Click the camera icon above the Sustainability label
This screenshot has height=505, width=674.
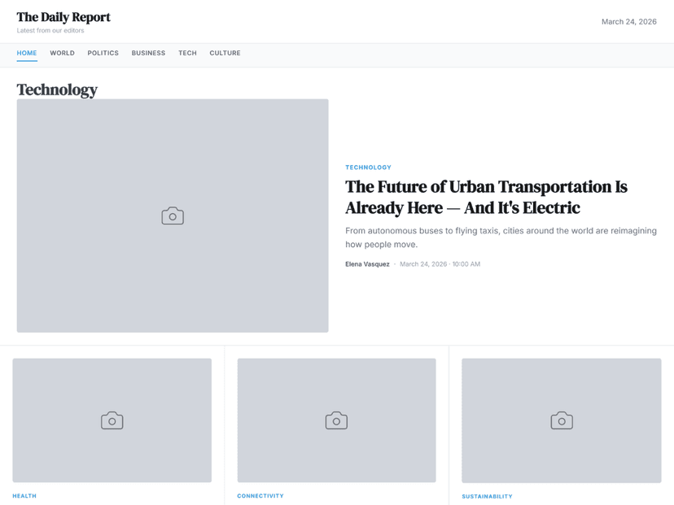(x=562, y=420)
